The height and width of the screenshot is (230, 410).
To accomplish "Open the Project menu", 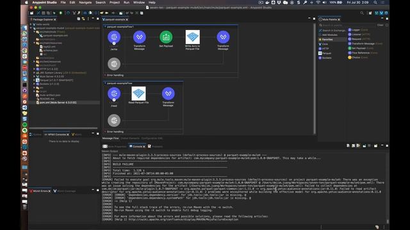I will click(x=115, y=3).
